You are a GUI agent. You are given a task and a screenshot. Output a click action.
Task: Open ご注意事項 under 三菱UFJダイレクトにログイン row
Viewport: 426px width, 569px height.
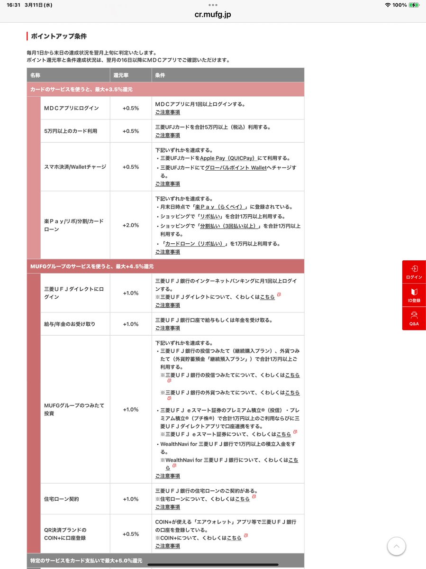[168, 305]
